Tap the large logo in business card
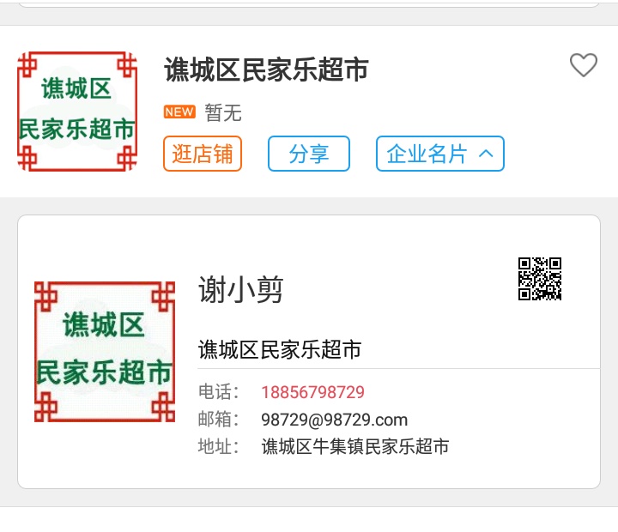618x532 pixels. [x=105, y=352]
